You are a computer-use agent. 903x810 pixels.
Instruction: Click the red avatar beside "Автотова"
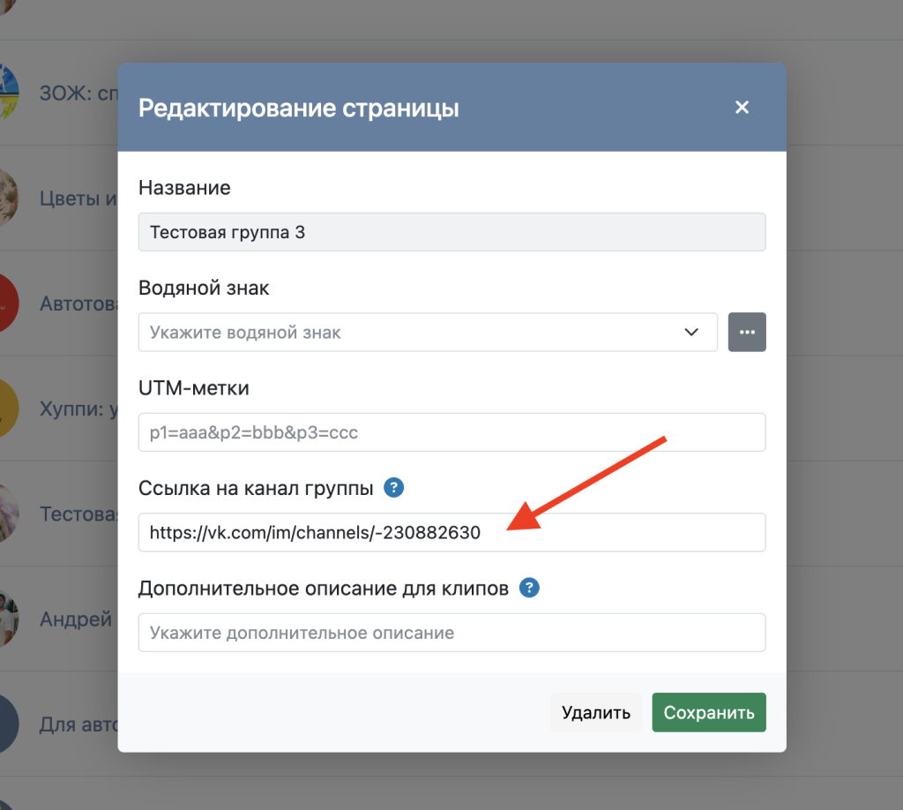point(7,304)
